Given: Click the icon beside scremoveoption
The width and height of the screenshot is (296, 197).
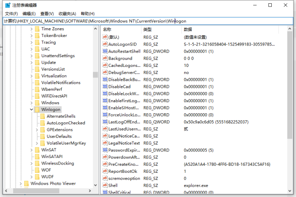Looking at the screenshot, I should [105, 178].
